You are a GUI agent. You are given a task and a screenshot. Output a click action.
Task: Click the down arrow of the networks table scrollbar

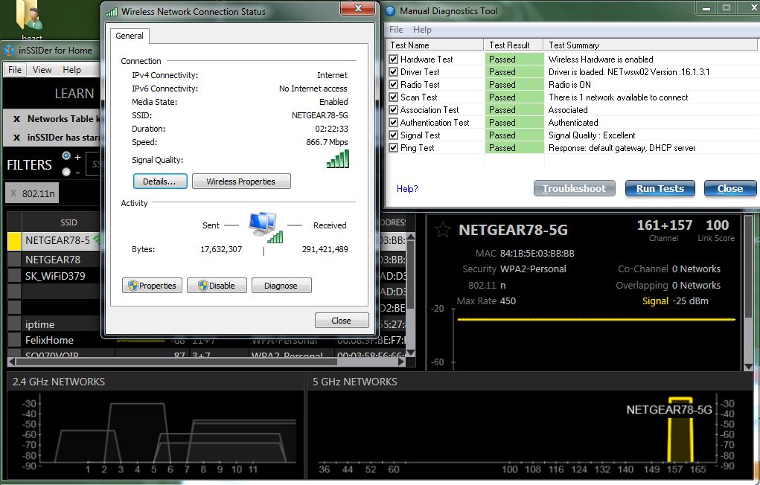tap(411, 353)
